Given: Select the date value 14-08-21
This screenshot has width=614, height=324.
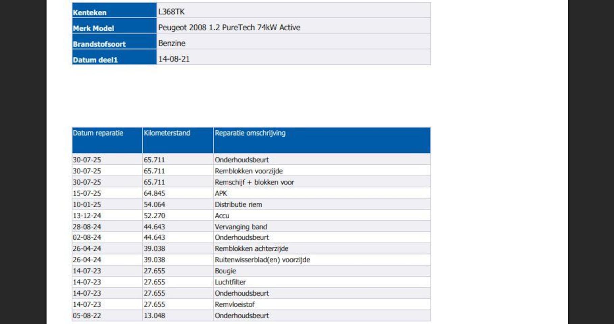Looking at the screenshot, I should 174,59.
